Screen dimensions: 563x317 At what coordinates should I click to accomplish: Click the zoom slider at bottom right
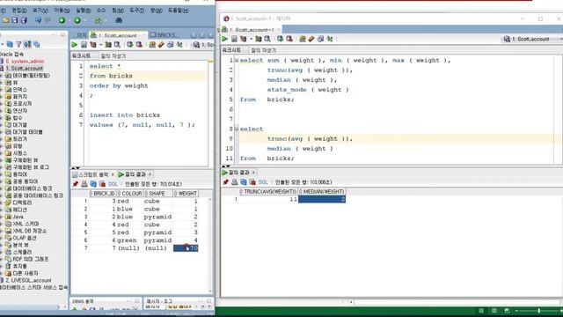538,311
